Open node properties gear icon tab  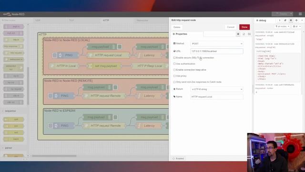pyautogui.click(x=238, y=34)
